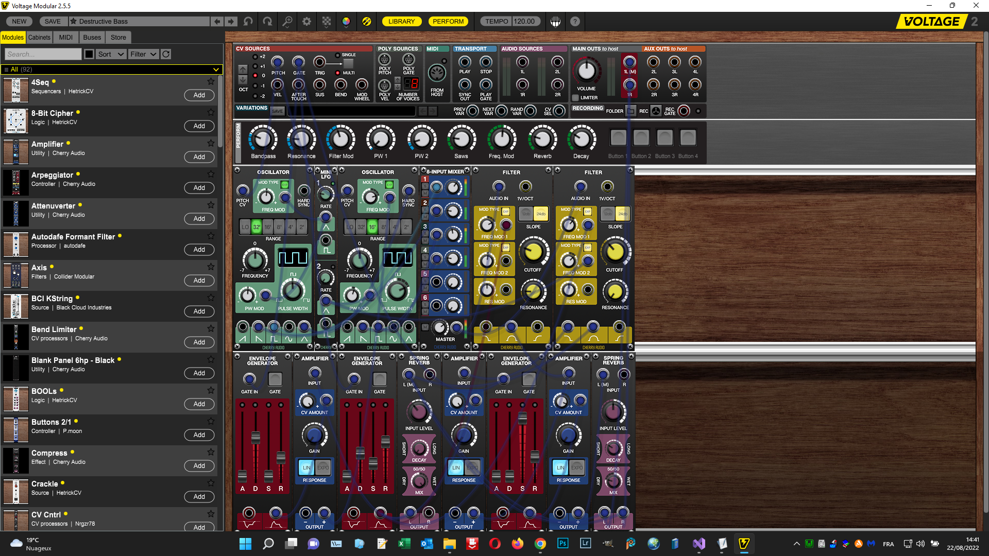The width and height of the screenshot is (989, 556).
Task: Open the Store tab
Action: coord(118,37)
